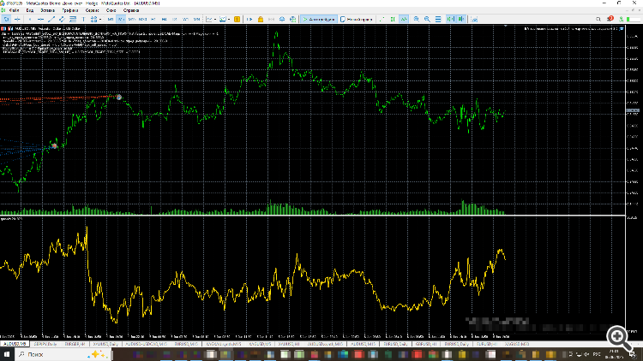The width and height of the screenshot is (643, 361).
Task: Open the search magnifier in toolbar
Action: tap(598, 19)
